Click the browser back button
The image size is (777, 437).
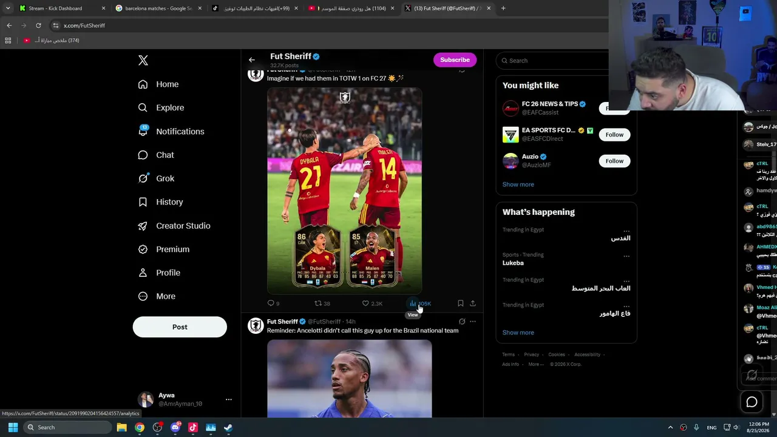9,25
